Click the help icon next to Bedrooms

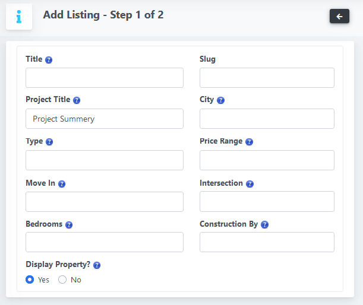69,225
